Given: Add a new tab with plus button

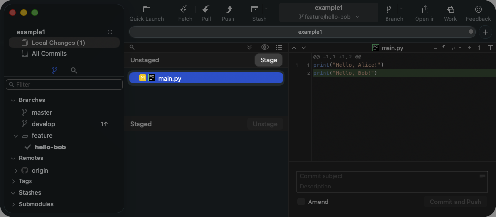Looking at the screenshot, I should (485, 32).
